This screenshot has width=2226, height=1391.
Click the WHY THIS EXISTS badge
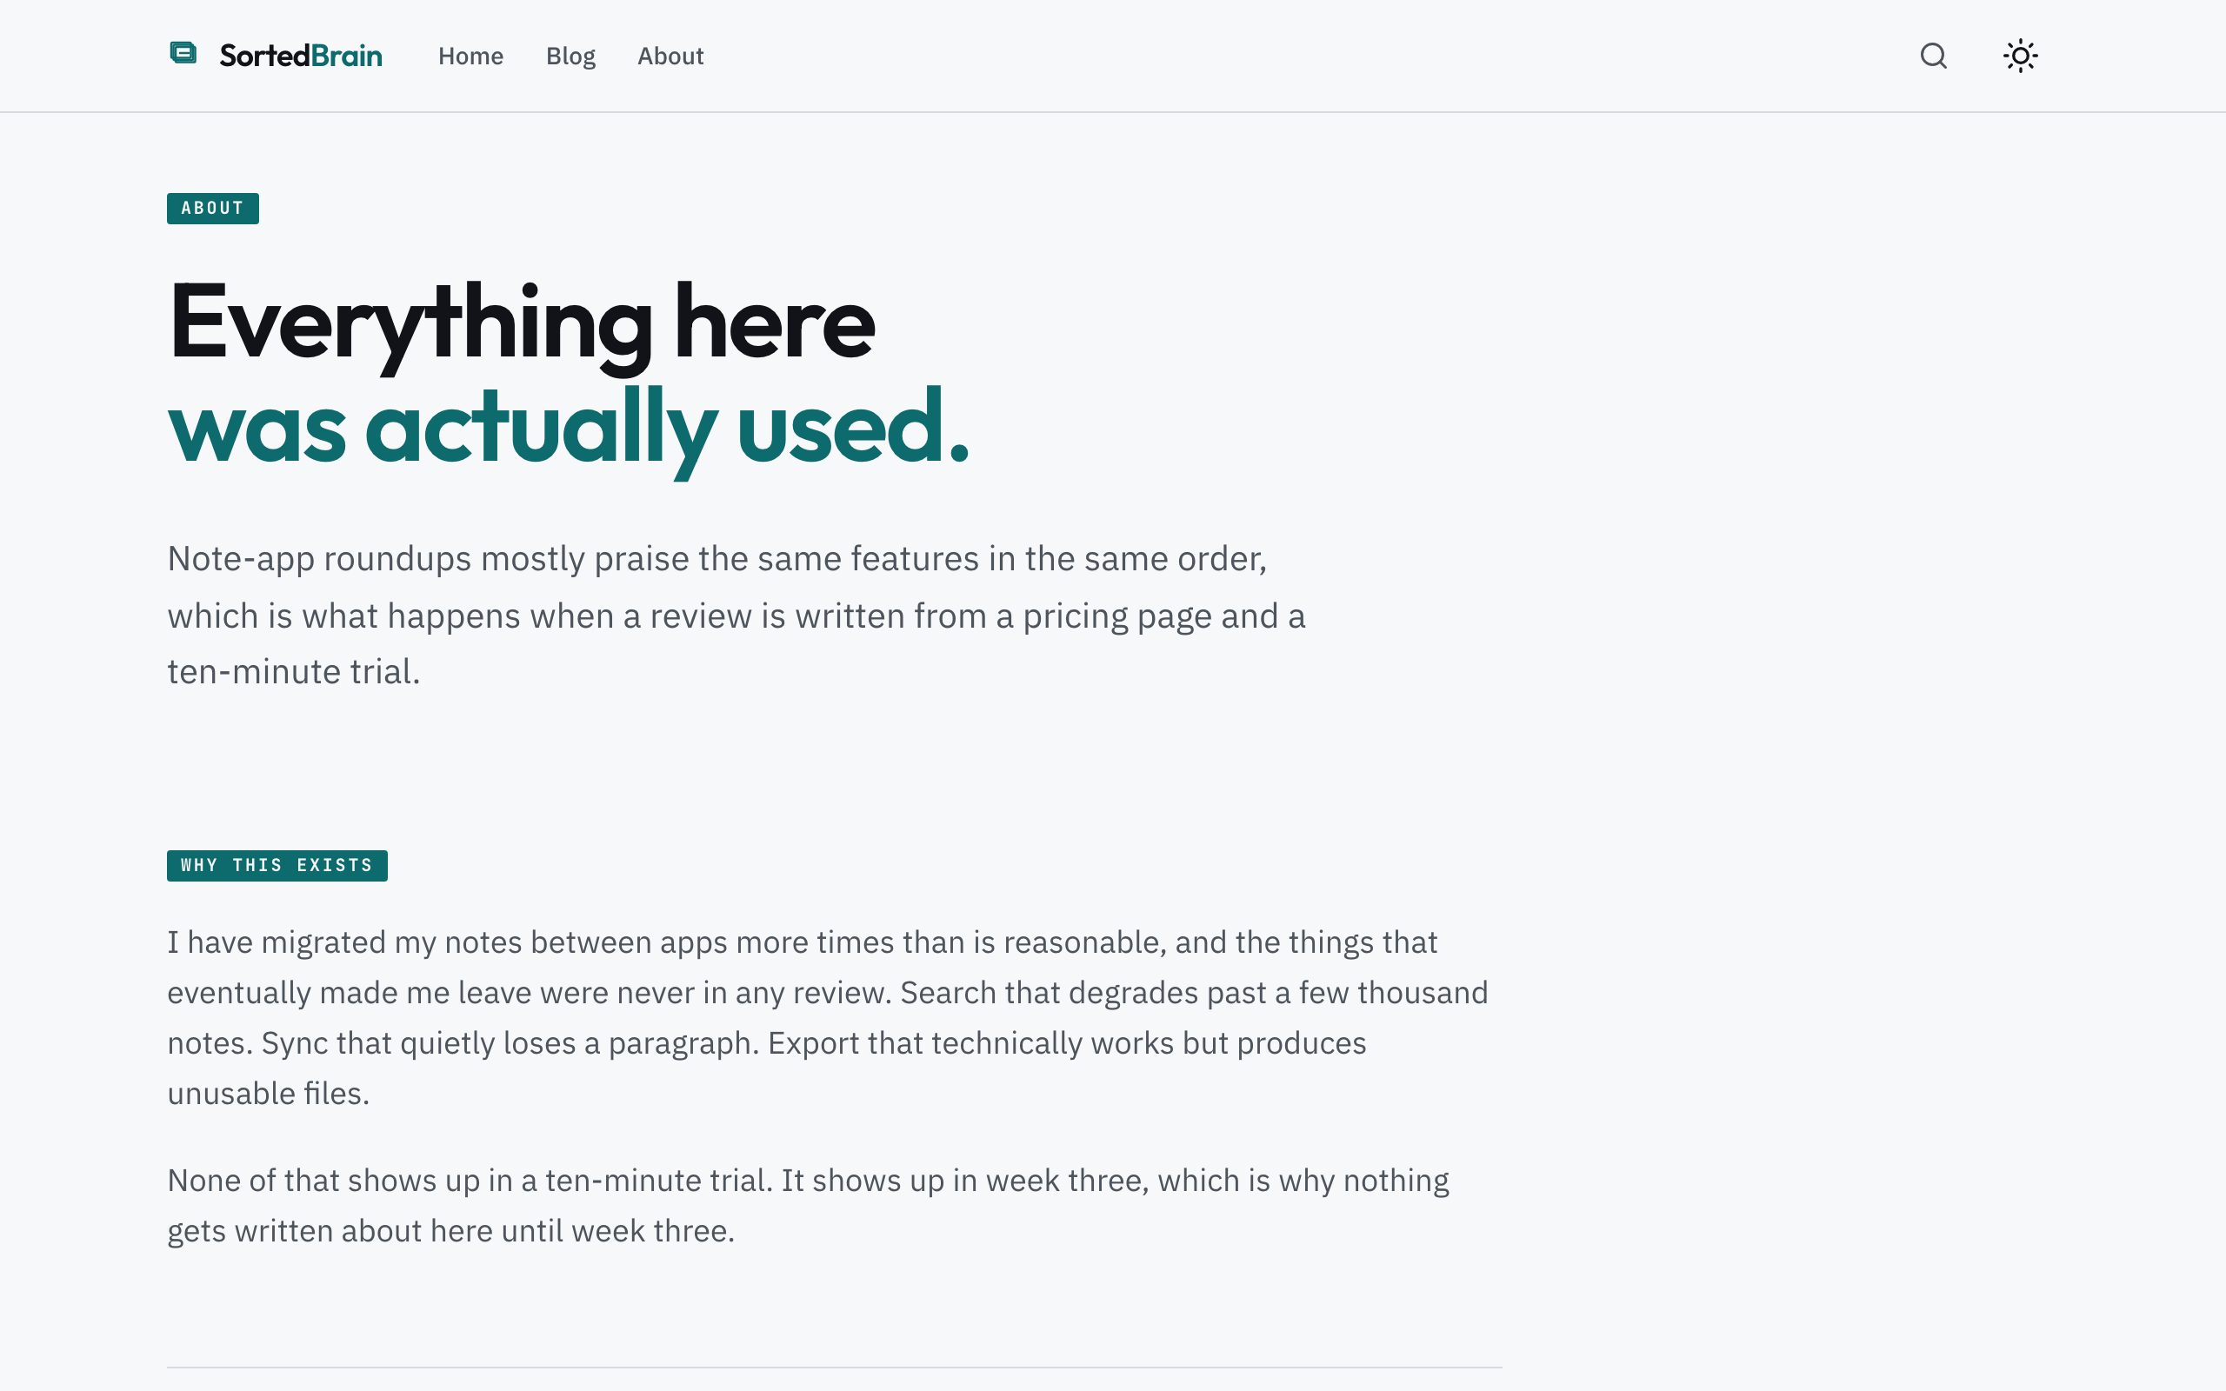(277, 865)
